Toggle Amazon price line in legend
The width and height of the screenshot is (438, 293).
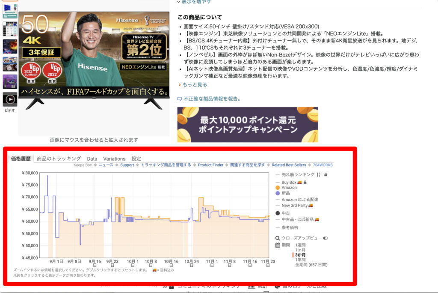click(x=289, y=188)
